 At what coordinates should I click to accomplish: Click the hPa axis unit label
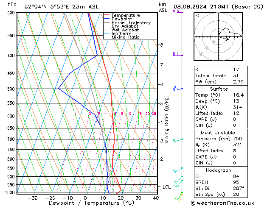coord(12,5)
